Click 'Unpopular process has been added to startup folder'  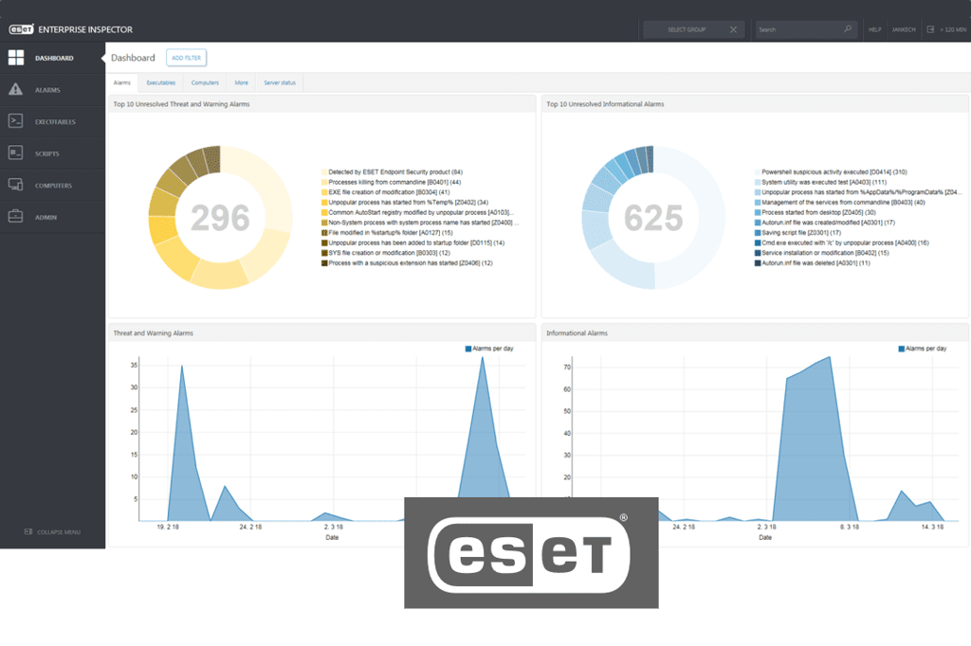(417, 242)
